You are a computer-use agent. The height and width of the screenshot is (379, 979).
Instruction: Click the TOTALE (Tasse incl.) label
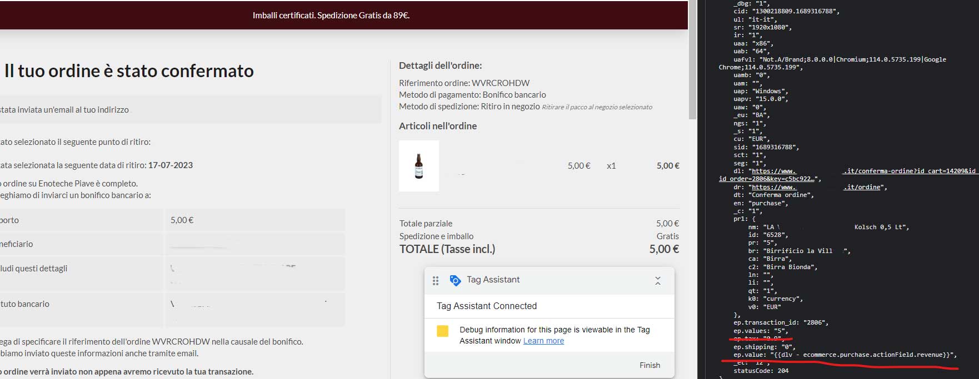click(x=447, y=249)
